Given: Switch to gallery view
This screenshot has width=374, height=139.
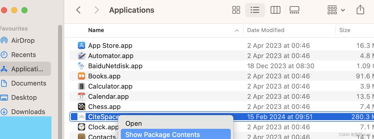Looking at the screenshot, I should coord(294,10).
